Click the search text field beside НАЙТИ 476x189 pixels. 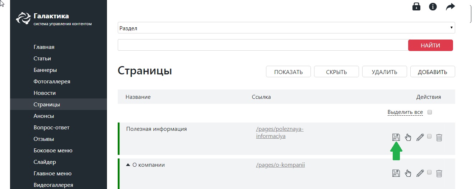tap(263, 45)
